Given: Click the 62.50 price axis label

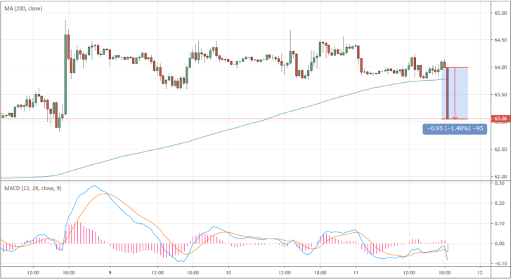Looking at the screenshot, I should (x=500, y=149).
